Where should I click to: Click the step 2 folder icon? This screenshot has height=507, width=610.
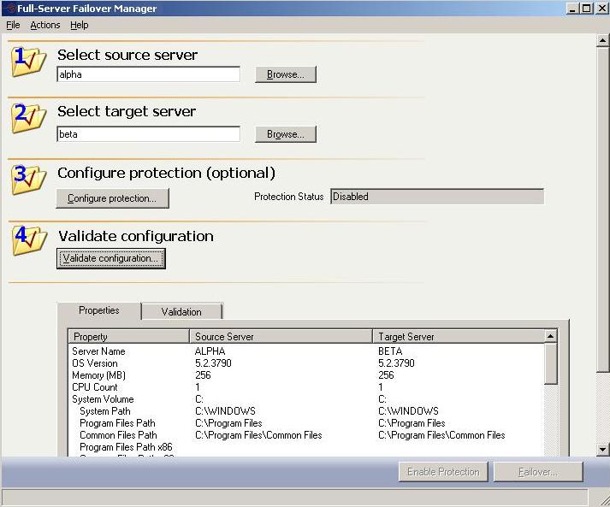29,119
